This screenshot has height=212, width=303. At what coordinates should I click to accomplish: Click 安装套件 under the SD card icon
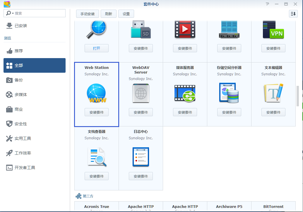click(x=141, y=48)
